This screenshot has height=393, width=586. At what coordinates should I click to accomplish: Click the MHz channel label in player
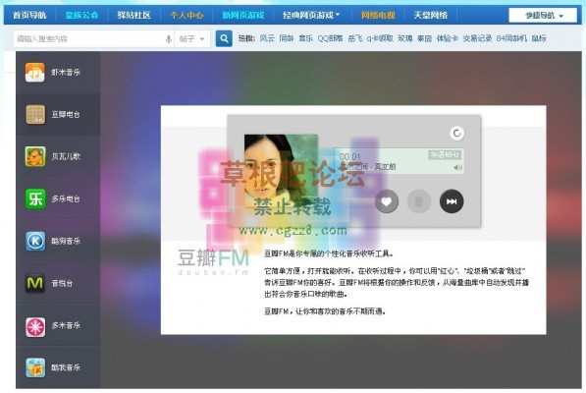point(445,155)
